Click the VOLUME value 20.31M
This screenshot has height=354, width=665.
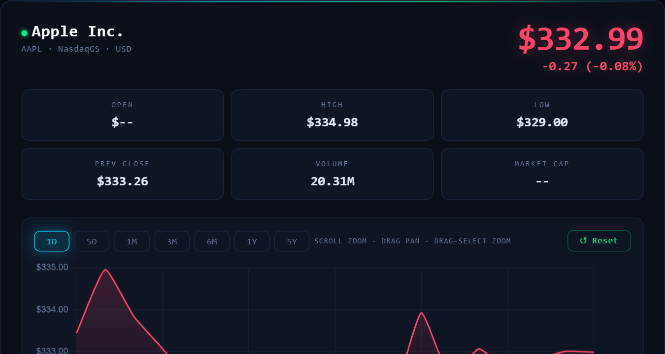(x=332, y=181)
